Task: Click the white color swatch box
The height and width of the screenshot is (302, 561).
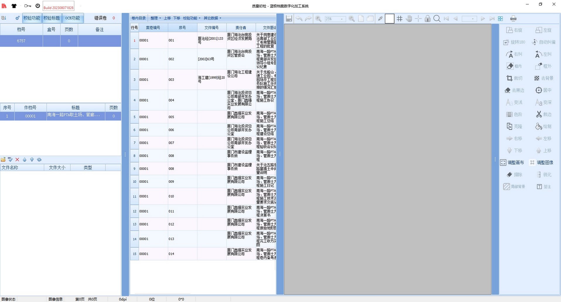Action: tap(389, 19)
